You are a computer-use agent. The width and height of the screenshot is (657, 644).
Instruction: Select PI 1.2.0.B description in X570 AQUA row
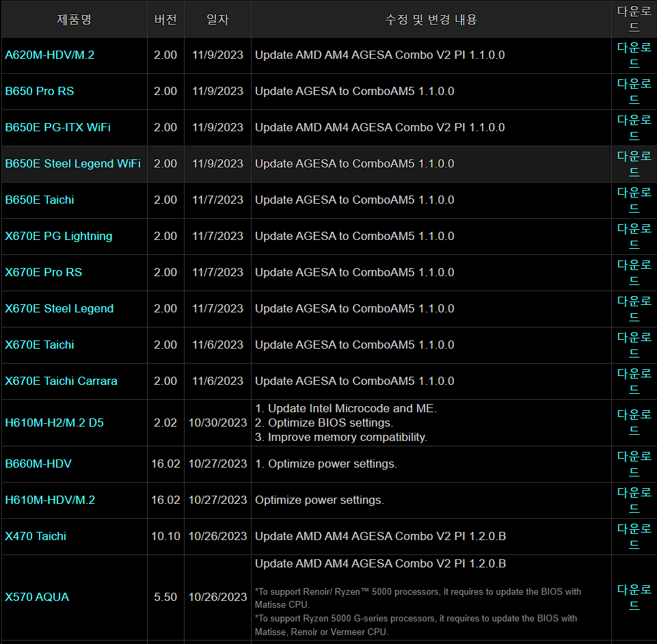point(380,564)
